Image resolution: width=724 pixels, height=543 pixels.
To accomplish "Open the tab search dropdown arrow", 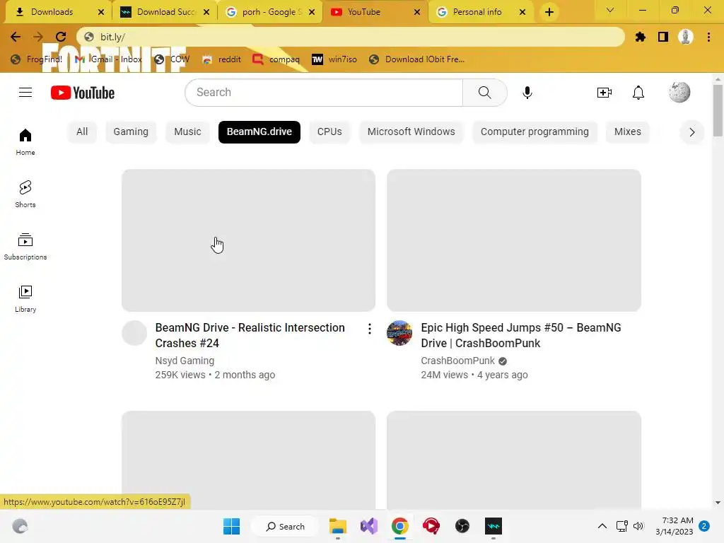I will pos(610,10).
